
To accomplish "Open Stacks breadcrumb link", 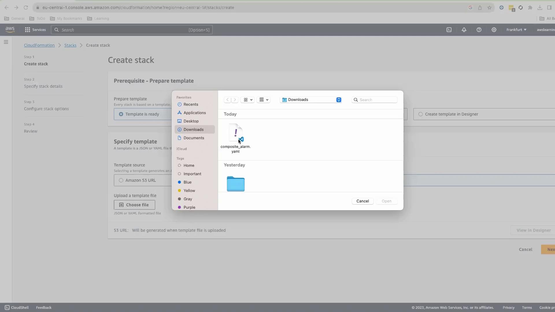I will pos(70,45).
